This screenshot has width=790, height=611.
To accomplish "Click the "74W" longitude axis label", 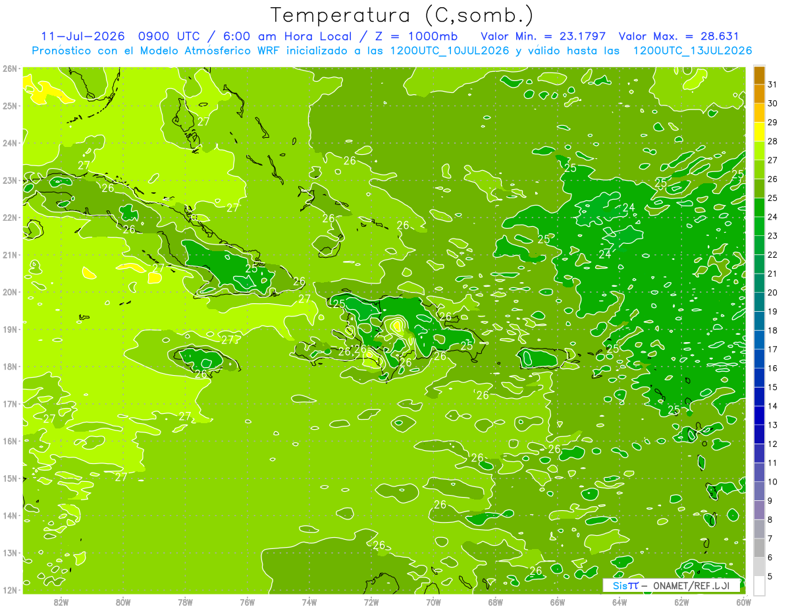I will [x=309, y=602].
